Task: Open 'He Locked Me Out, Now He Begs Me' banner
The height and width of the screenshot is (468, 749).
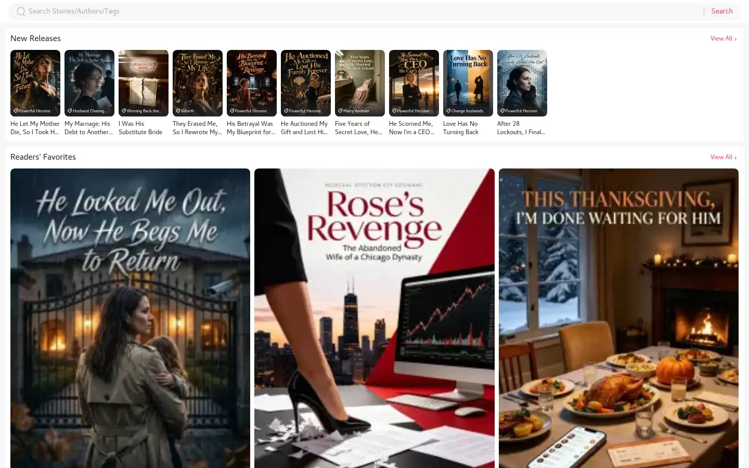Action: [130, 318]
